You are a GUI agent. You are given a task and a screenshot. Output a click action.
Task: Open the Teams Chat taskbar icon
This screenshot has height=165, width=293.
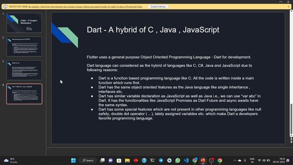[x=111, y=160]
